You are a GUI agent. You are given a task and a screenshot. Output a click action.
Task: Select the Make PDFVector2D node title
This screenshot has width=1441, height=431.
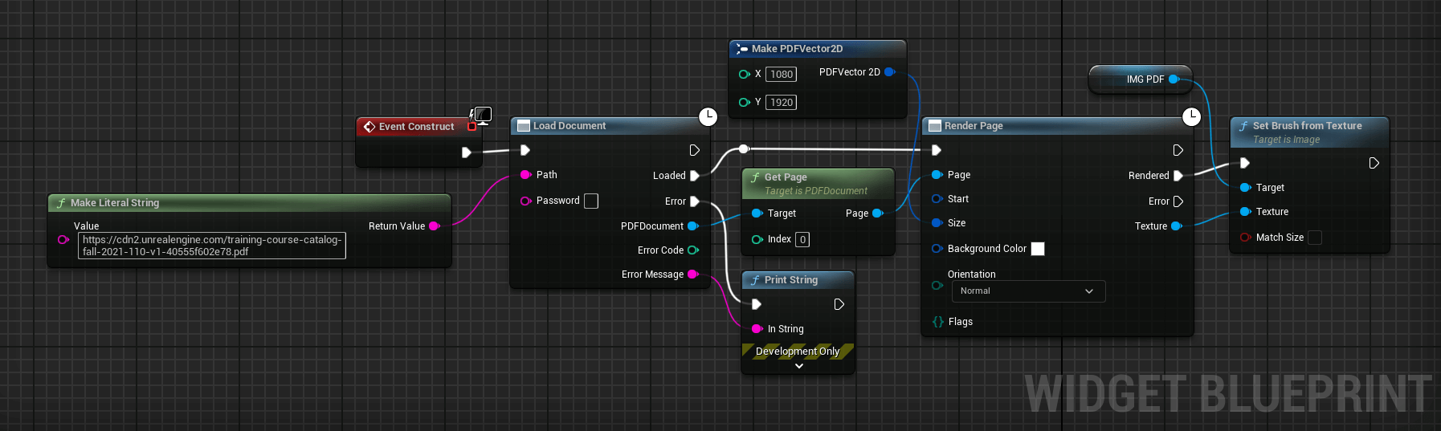(797, 49)
